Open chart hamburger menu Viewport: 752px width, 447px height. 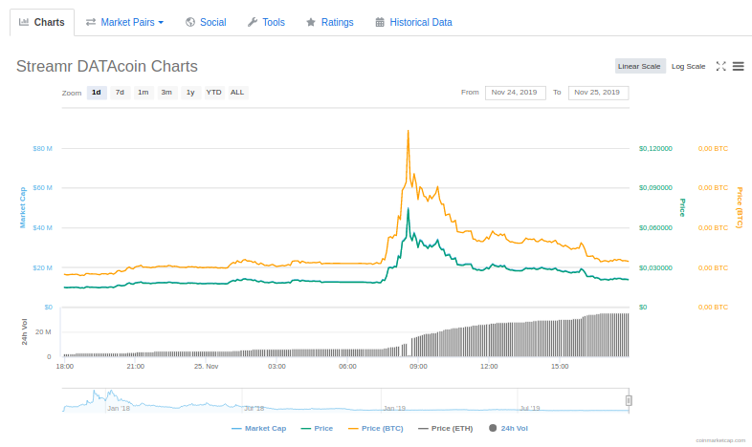pyautogui.click(x=738, y=66)
